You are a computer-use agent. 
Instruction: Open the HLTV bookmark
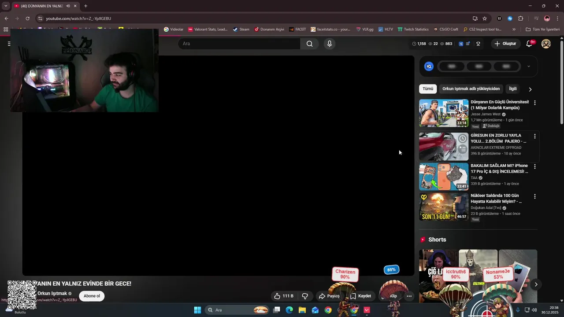[x=385, y=29]
